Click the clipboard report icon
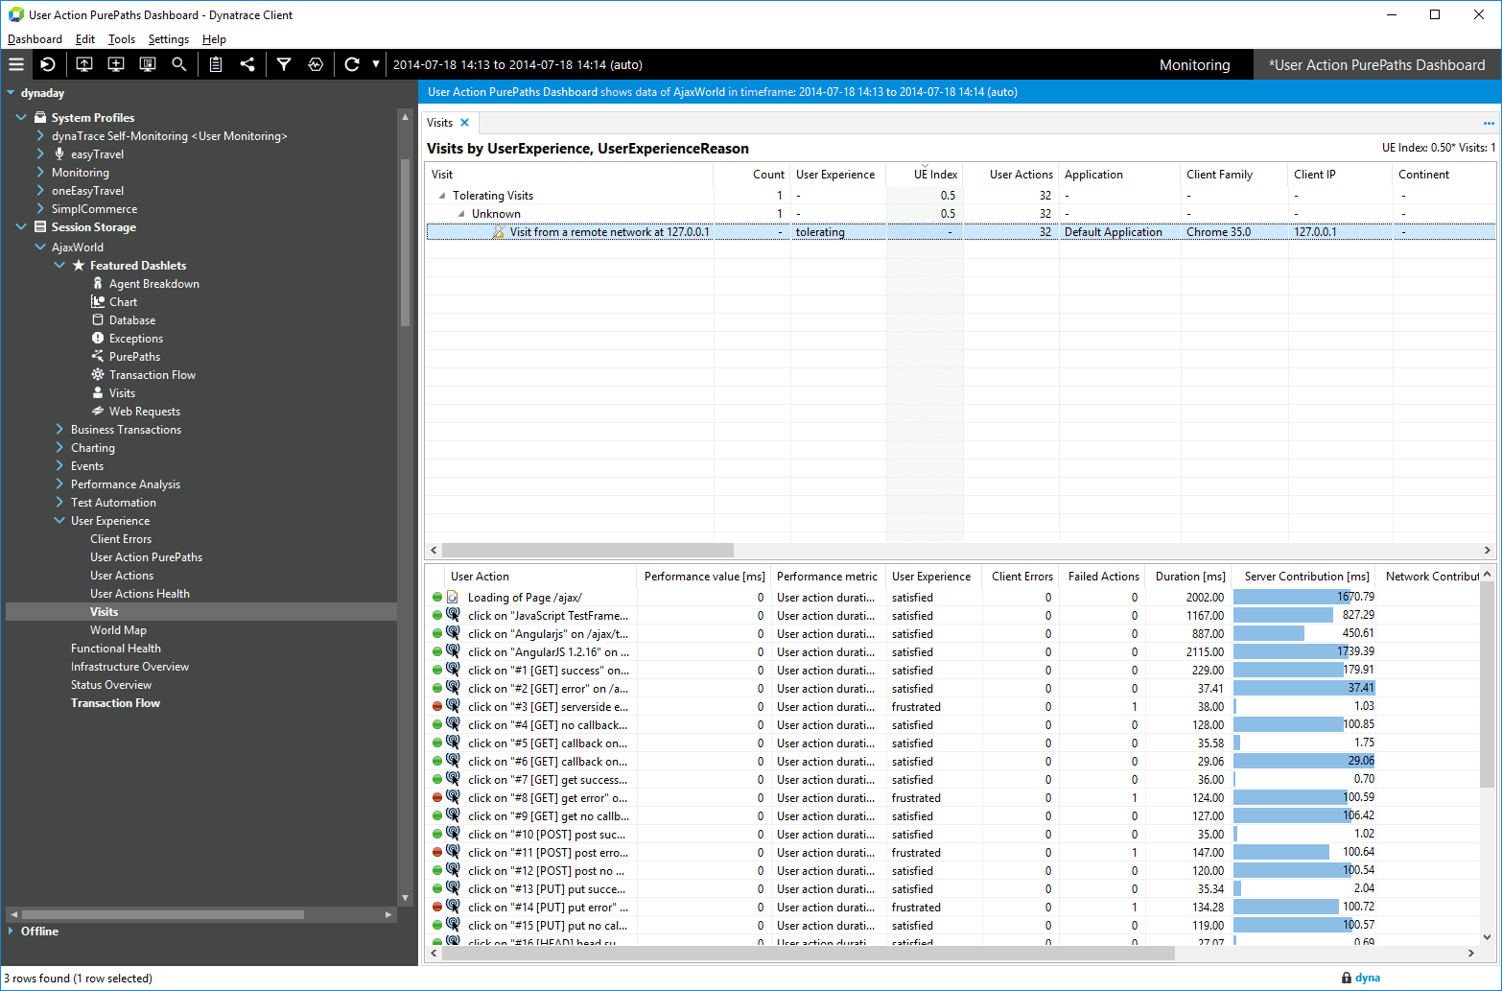The height and width of the screenshot is (991, 1502). [x=216, y=64]
